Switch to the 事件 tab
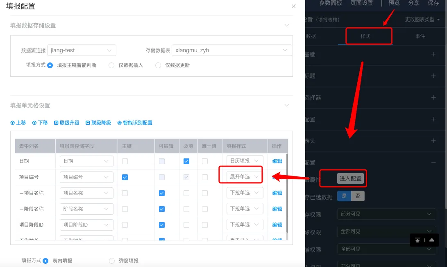The height and width of the screenshot is (267, 447). pyautogui.click(x=420, y=36)
